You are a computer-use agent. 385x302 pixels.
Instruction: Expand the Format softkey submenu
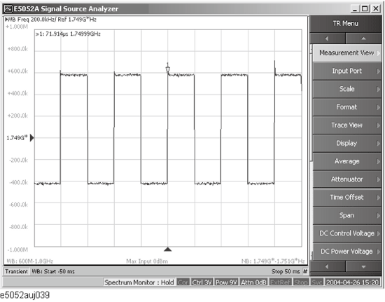[346, 107]
